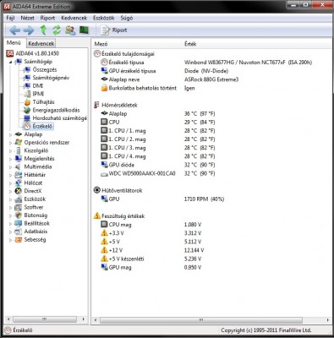Click the Sebesség tree icon
Viewport: 334px width, 338px height.
tap(19, 240)
